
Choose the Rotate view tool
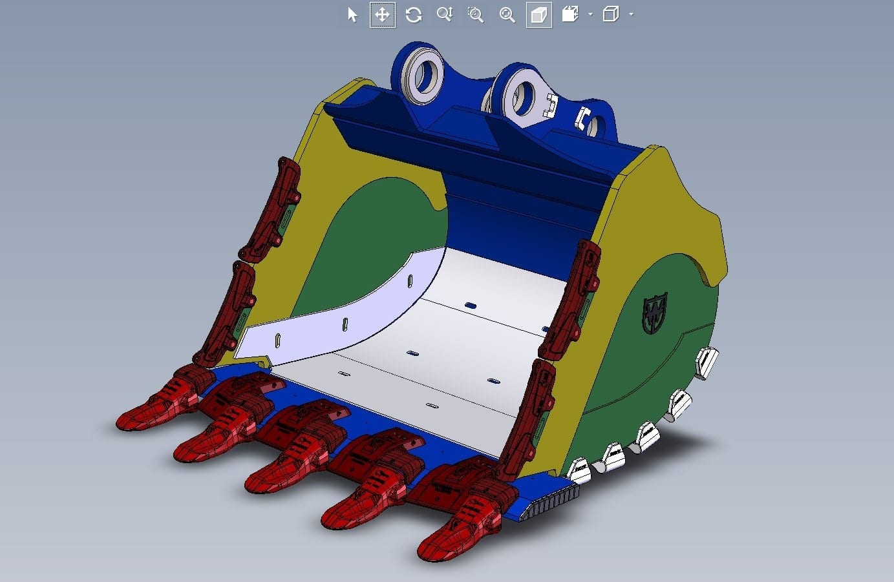point(414,14)
